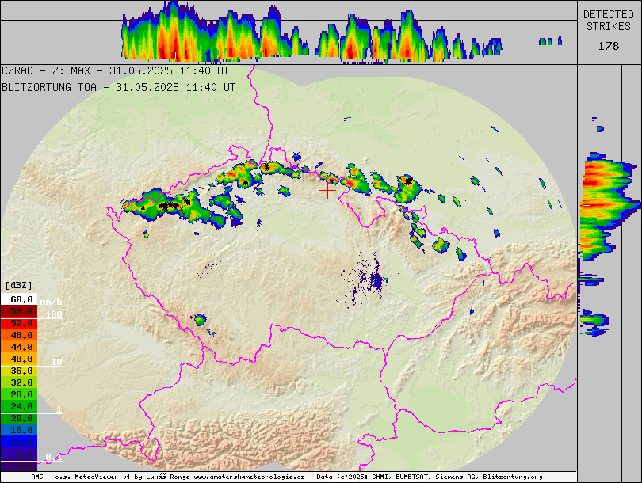Select the 4.0 dBZ dark purple legend swatch
The image size is (642, 483).
(19, 465)
